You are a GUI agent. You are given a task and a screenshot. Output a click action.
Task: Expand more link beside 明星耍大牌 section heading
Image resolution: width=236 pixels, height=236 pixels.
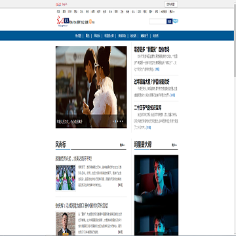tap(174, 145)
